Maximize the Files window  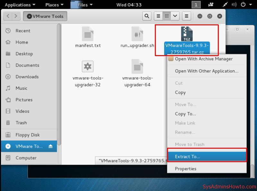[210, 16]
